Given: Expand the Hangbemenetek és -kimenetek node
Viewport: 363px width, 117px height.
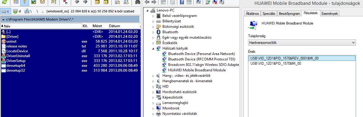Looking at the screenshot, I should click(153, 81).
